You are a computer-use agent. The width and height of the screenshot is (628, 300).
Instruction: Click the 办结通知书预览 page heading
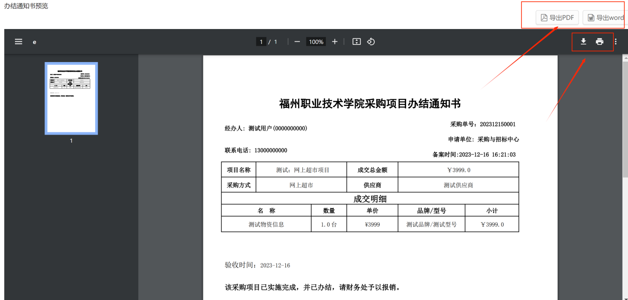[x=26, y=6]
